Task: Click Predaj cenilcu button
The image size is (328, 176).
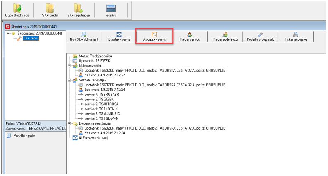Action: (x=189, y=36)
